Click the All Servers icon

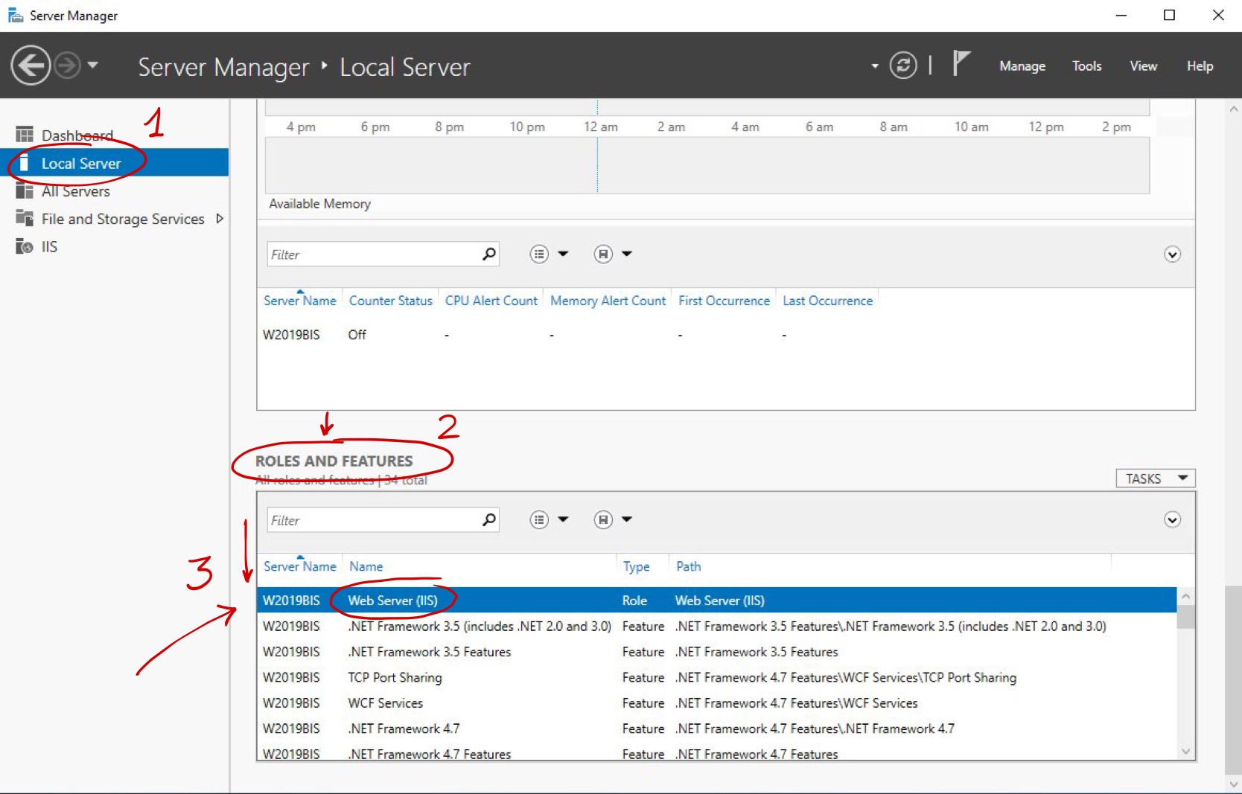(x=25, y=191)
